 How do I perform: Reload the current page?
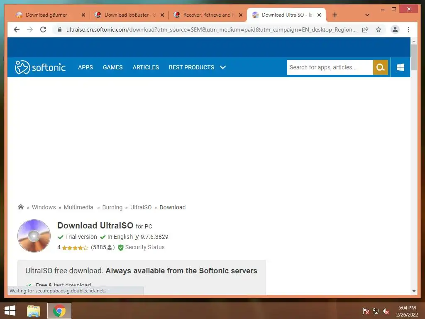point(43,29)
